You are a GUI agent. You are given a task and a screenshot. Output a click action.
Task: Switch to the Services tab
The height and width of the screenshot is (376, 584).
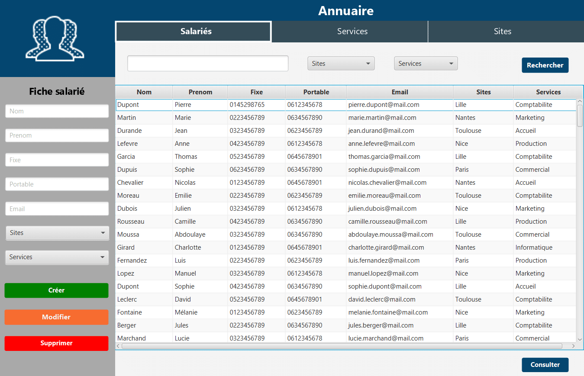point(352,32)
